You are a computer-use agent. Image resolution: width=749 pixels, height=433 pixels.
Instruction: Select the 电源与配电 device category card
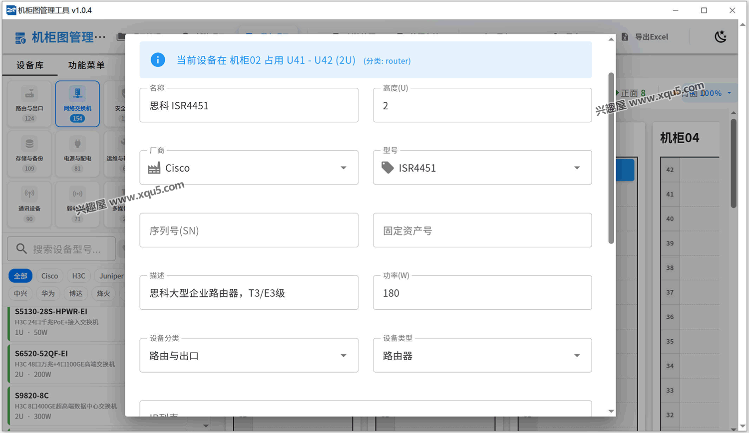point(77,154)
